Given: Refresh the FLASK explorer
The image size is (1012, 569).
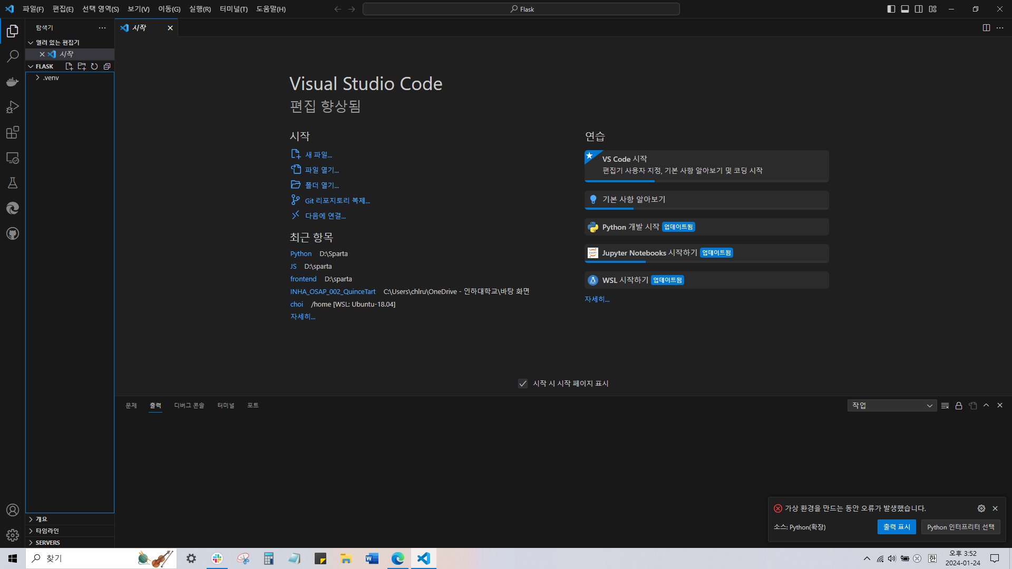Looking at the screenshot, I should click(x=94, y=66).
